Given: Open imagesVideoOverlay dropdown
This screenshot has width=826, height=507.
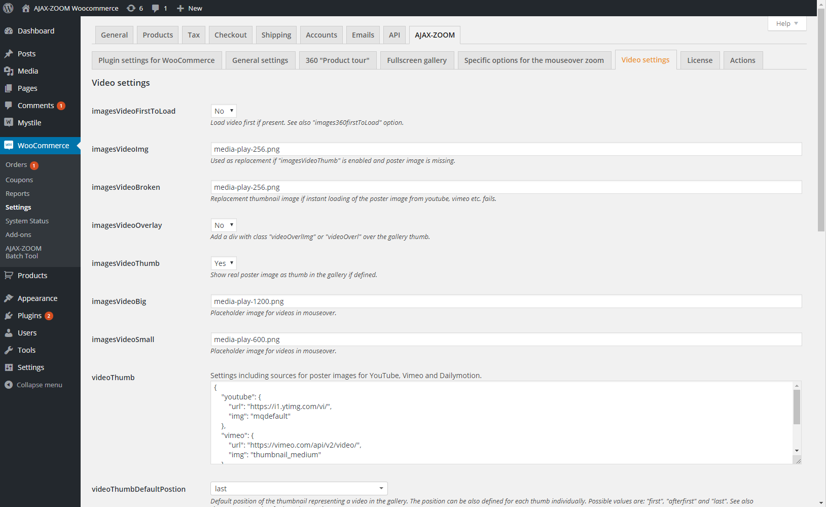Looking at the screenshot, I should (x=224, y=225).
